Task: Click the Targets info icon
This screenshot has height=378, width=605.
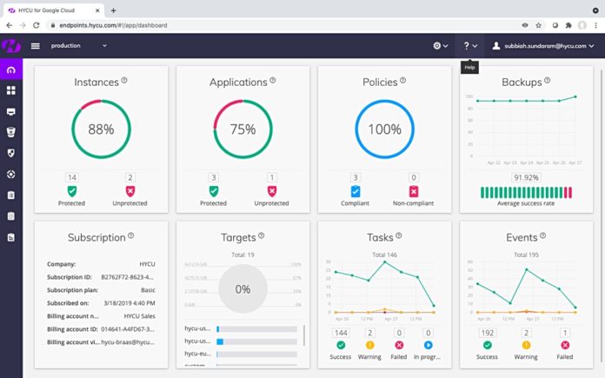Action: pos(262,235)
